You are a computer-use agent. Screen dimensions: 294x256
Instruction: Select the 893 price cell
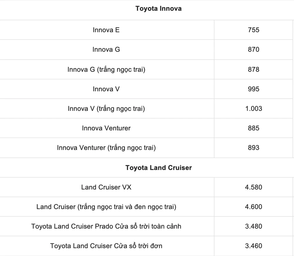(x=253, y=148)
